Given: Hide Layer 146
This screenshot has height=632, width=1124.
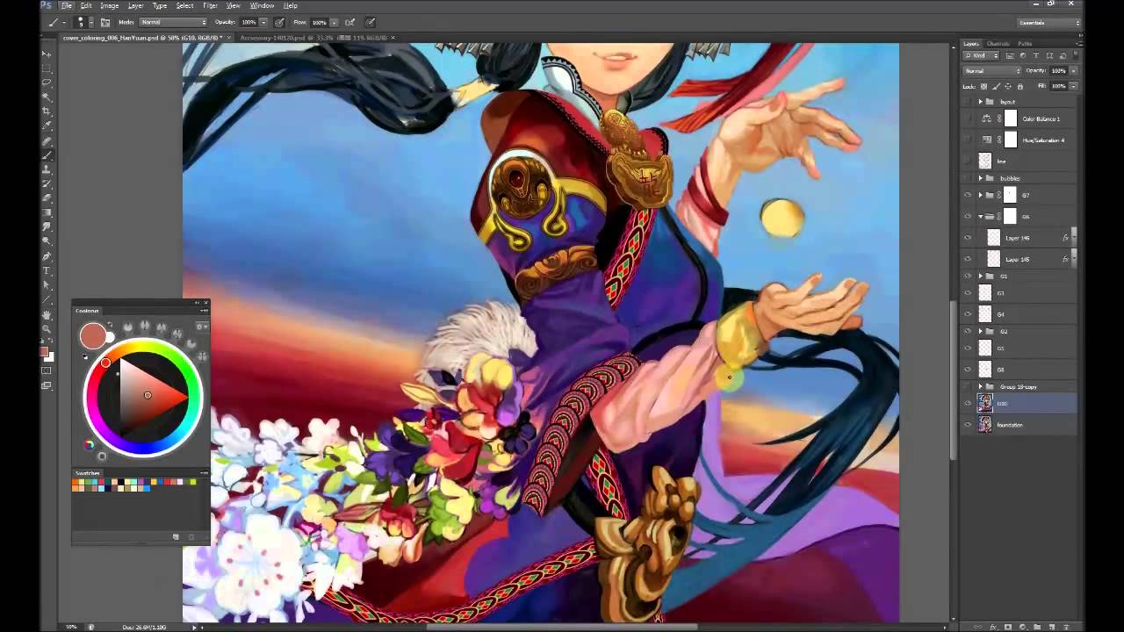Looking at the screenshot, I should coord(968,237).
